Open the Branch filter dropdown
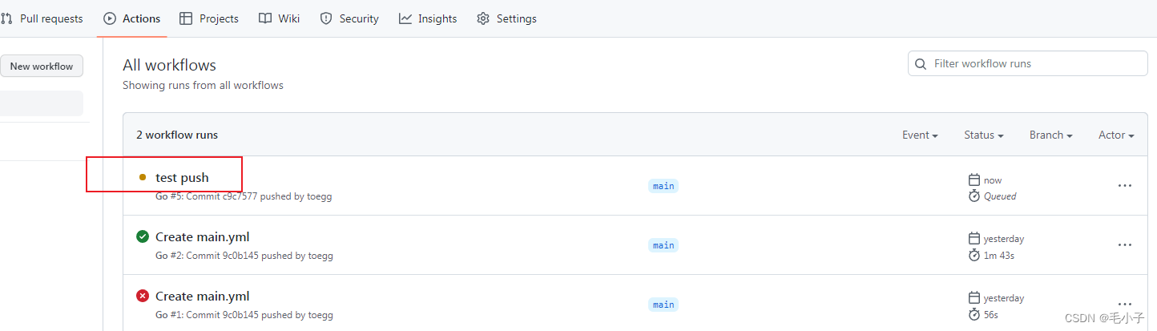 [x=1050, y=135]
